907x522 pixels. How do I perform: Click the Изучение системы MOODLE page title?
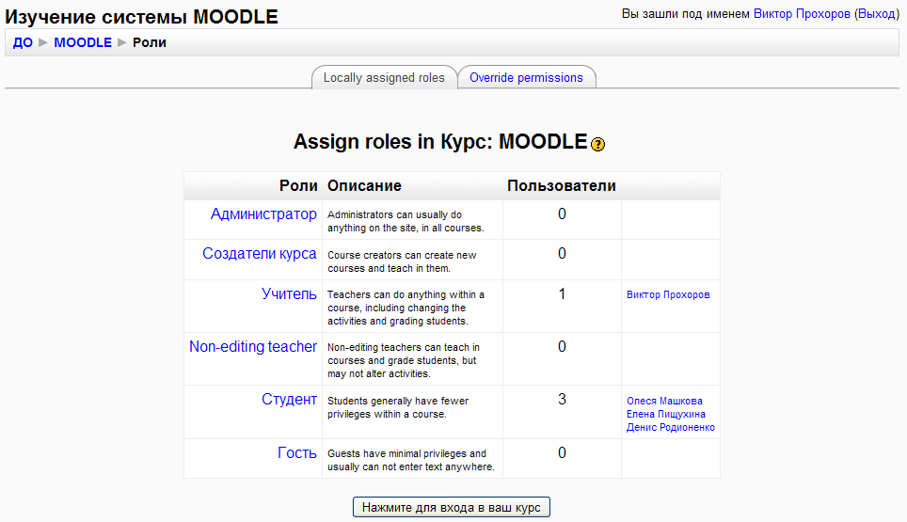click(x=142, y=17)
